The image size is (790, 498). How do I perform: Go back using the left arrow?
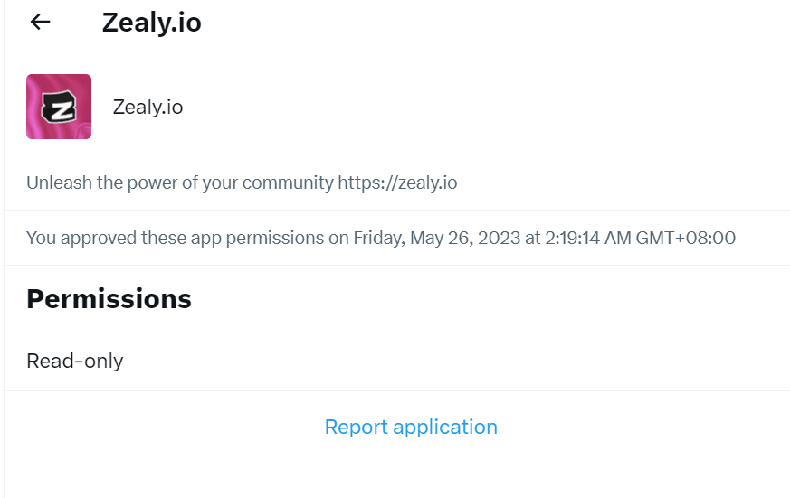[x=40, y=23]
